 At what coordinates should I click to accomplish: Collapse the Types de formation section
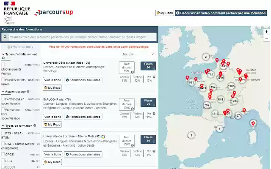(3, 125)
